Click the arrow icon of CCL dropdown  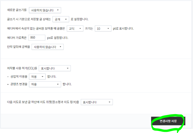coord(68,68)
